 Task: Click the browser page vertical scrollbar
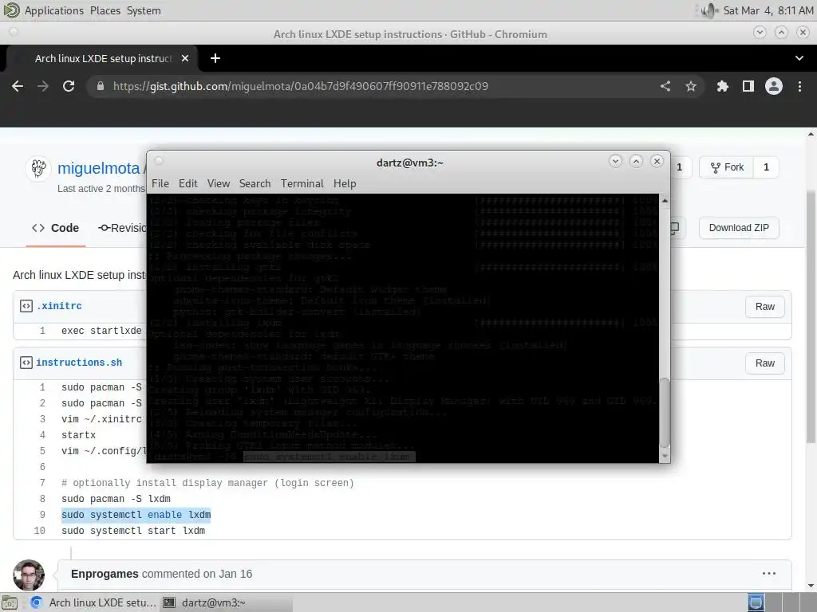811,317
